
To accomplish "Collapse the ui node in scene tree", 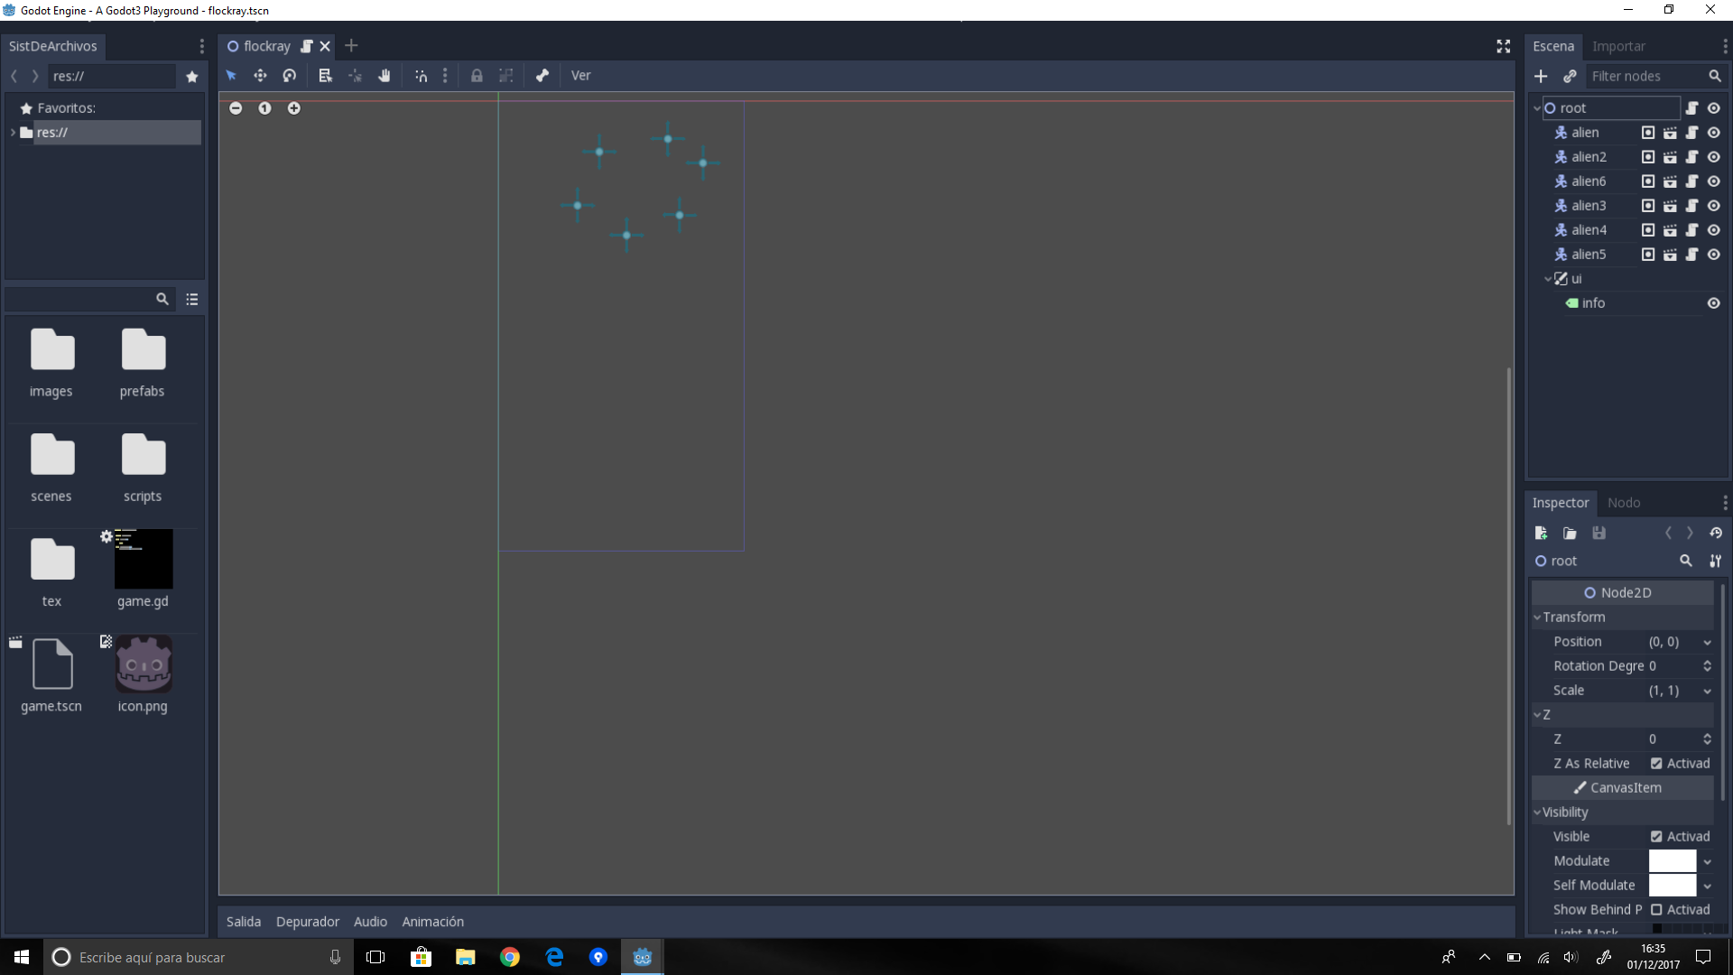I will 1547,279.
